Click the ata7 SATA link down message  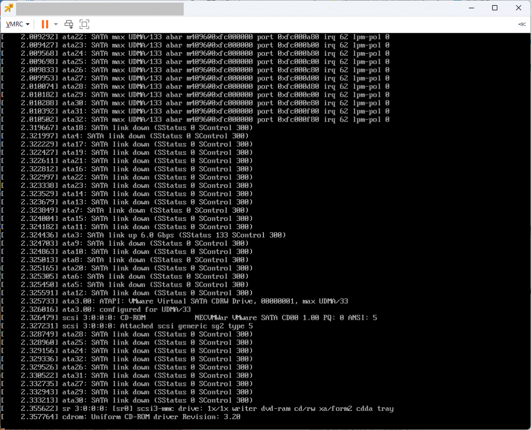[x=125, y=210]
